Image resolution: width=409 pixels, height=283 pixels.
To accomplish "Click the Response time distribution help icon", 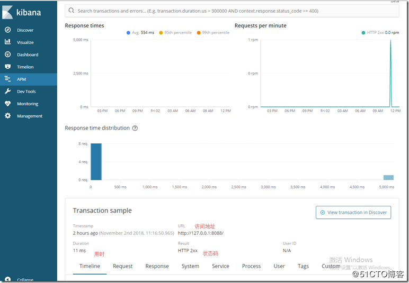I will pos(135,128).
